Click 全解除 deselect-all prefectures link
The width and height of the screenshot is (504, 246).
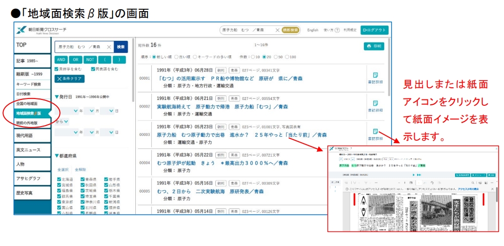tap(81, 169)
